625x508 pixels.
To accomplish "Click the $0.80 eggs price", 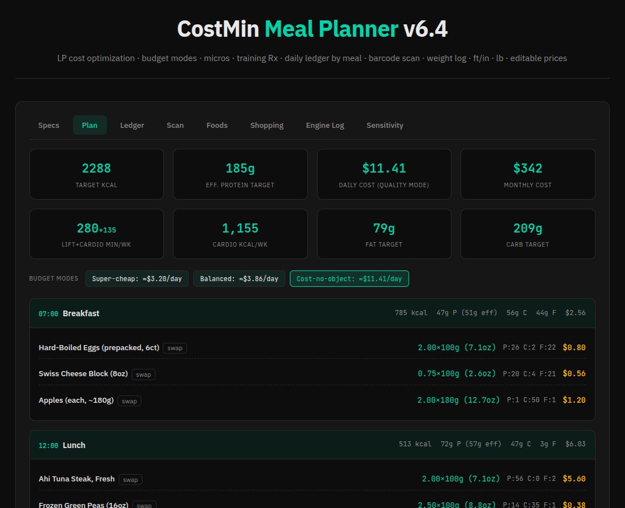I will pos(574,347).
